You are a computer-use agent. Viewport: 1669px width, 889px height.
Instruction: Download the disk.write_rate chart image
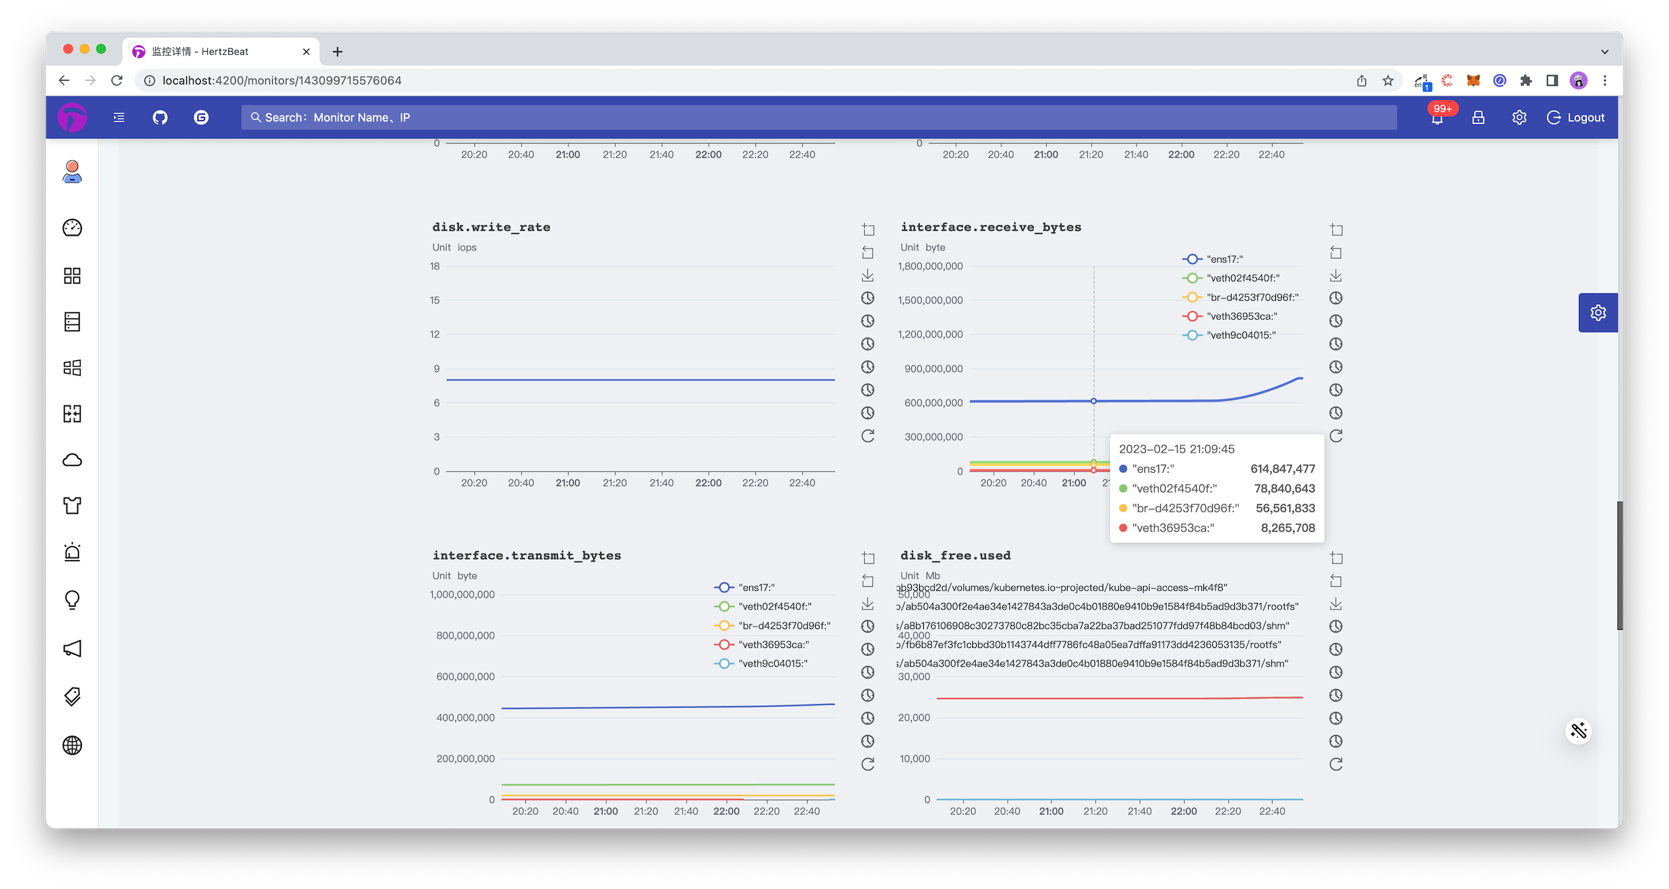point(867,275)
